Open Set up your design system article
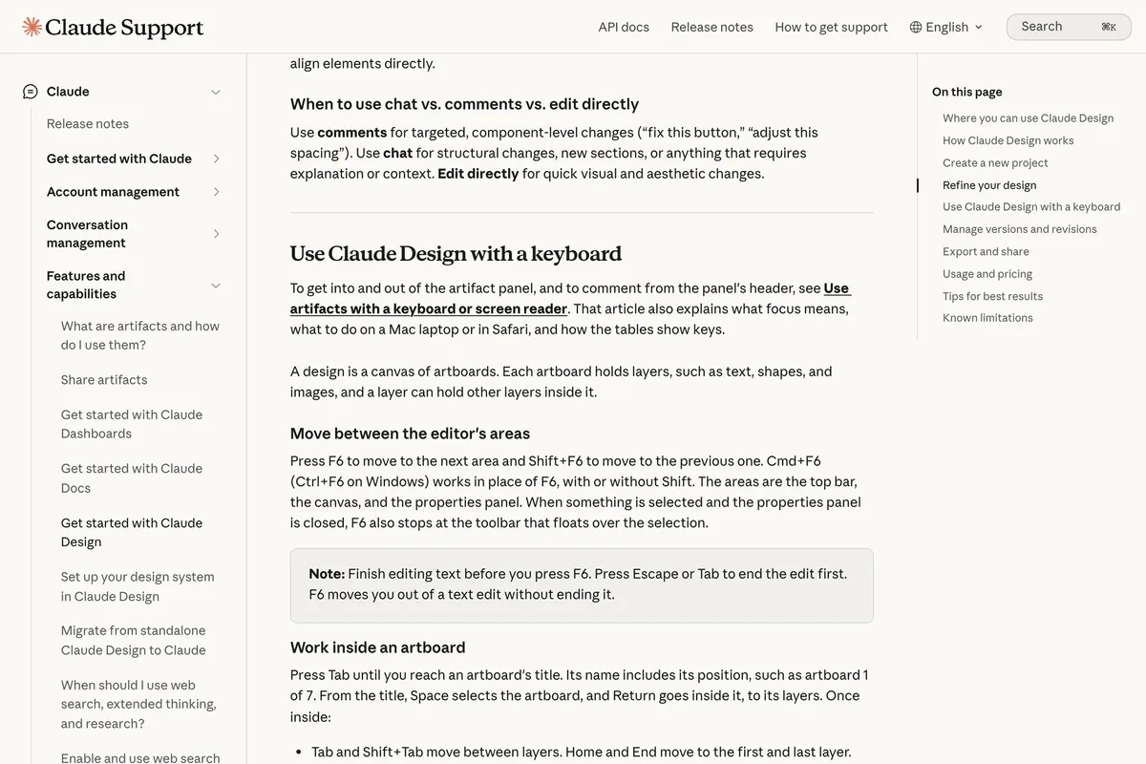Viewport: 1146px width, 764px height. coord(138,586)
